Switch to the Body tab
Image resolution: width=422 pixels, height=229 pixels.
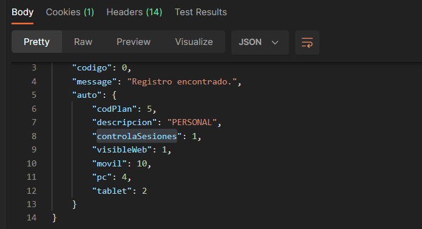tap(22, 12)
